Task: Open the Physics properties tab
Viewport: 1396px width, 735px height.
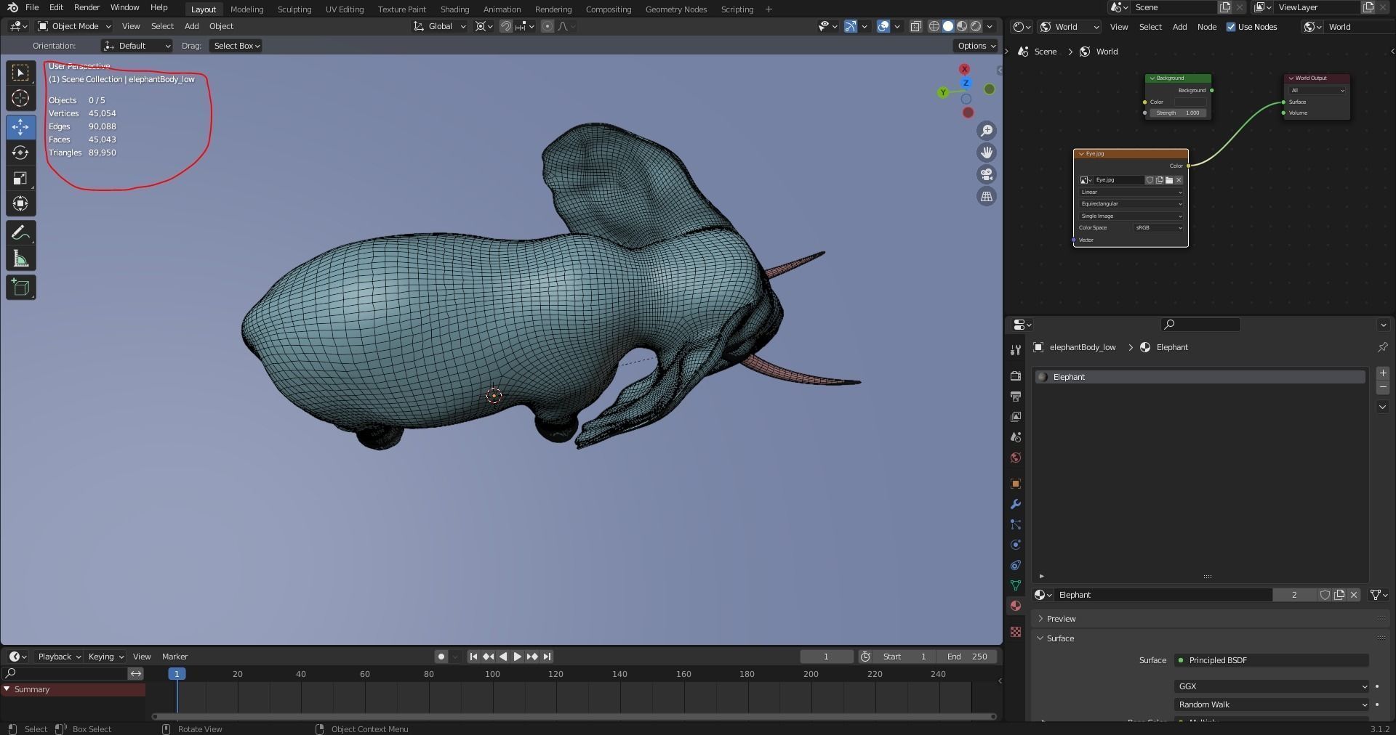Action: (1016, 545)
